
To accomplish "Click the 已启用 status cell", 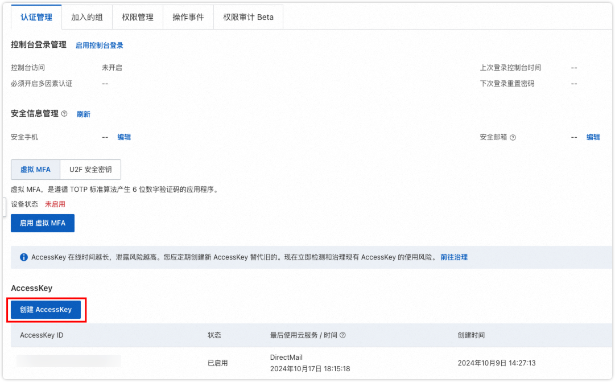I will click(218, 363).
